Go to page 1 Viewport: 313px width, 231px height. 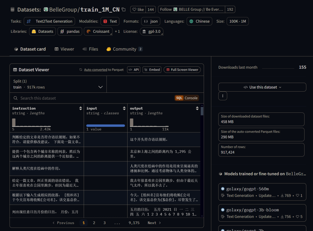84,223
